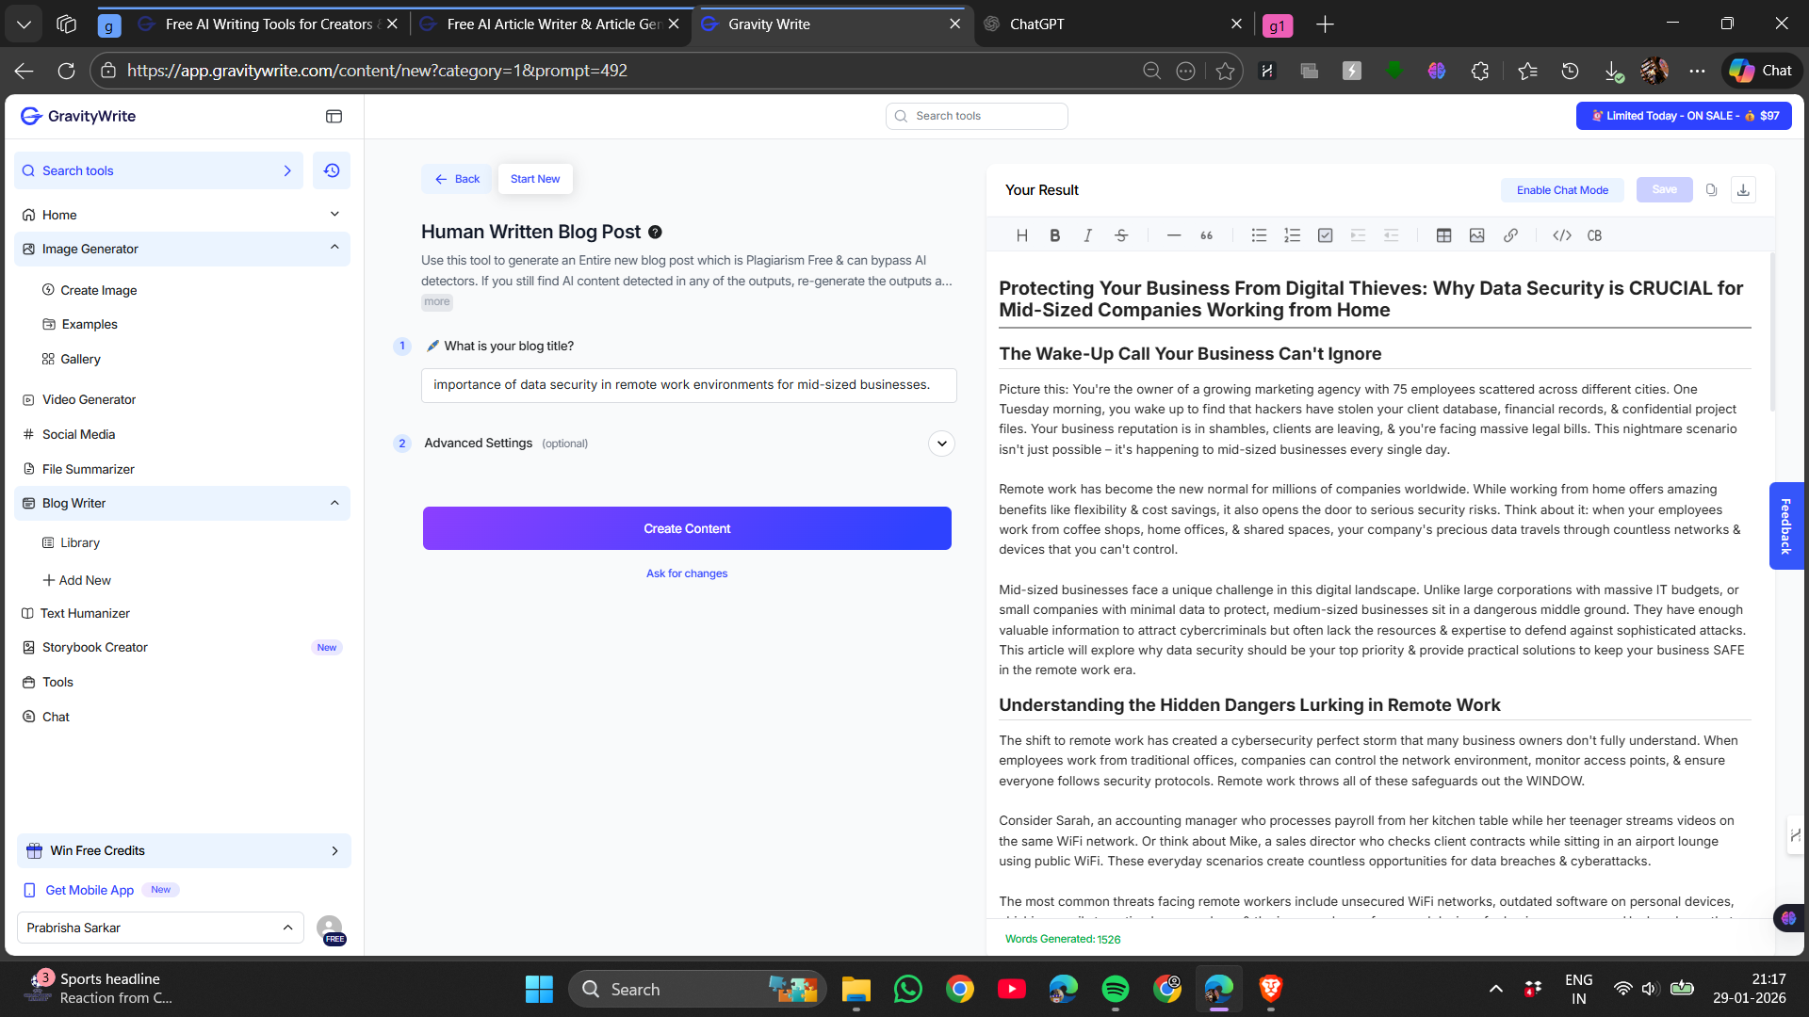Insert a table via toolbar icon
Image resolution: width=1809 pixels, height=1017 pixels.
pos(1443,235)
